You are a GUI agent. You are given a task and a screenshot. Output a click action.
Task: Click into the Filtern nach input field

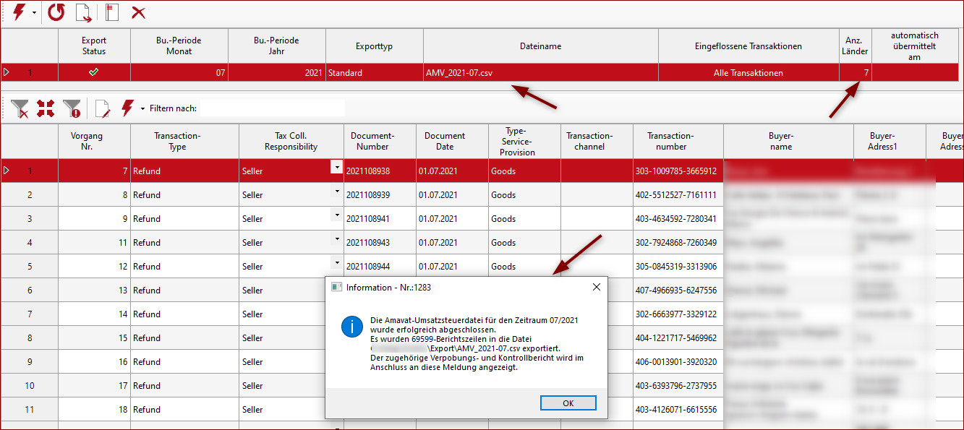272,108
